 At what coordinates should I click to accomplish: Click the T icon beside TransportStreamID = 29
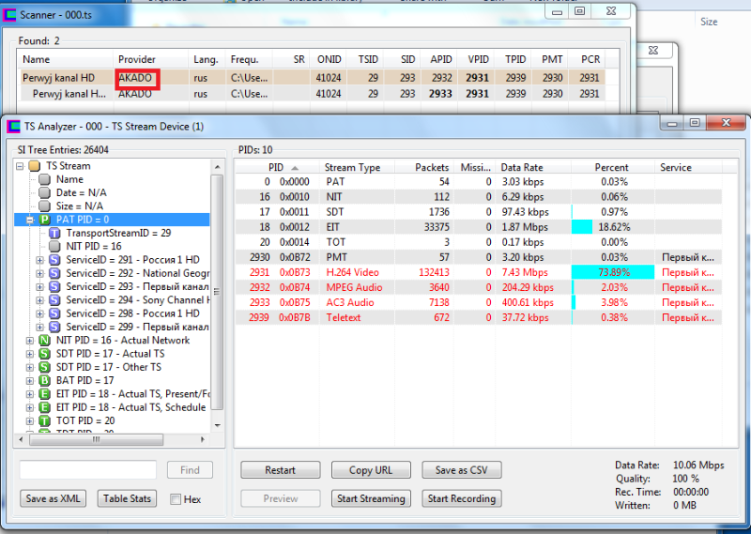point(54,233)
